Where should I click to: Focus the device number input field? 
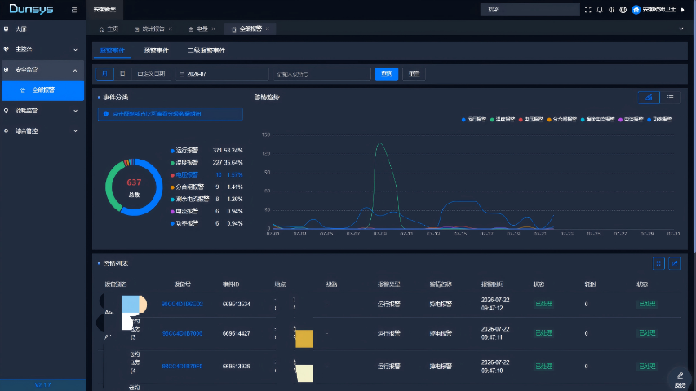[x=321, y=74]
